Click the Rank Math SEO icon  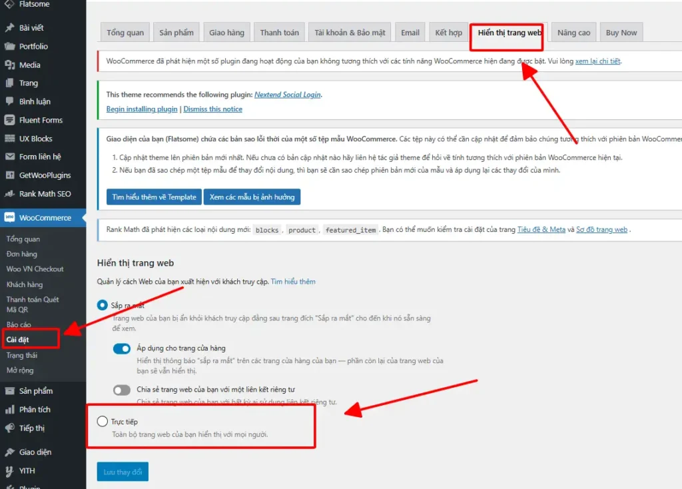tap(9, 194)
